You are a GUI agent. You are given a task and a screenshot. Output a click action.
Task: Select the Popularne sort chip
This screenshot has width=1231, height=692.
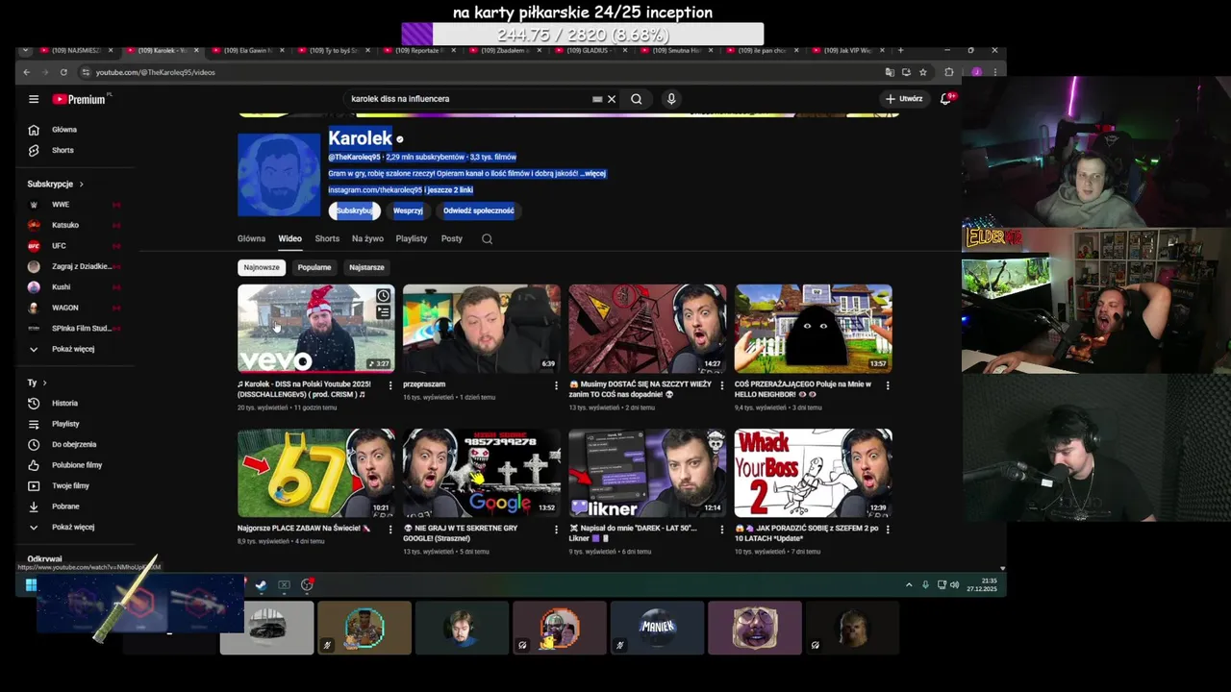coord(314,267)
